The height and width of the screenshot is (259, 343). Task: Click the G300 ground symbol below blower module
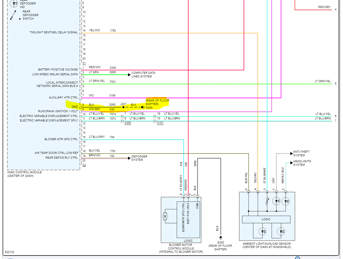click(x=221, y=238)
